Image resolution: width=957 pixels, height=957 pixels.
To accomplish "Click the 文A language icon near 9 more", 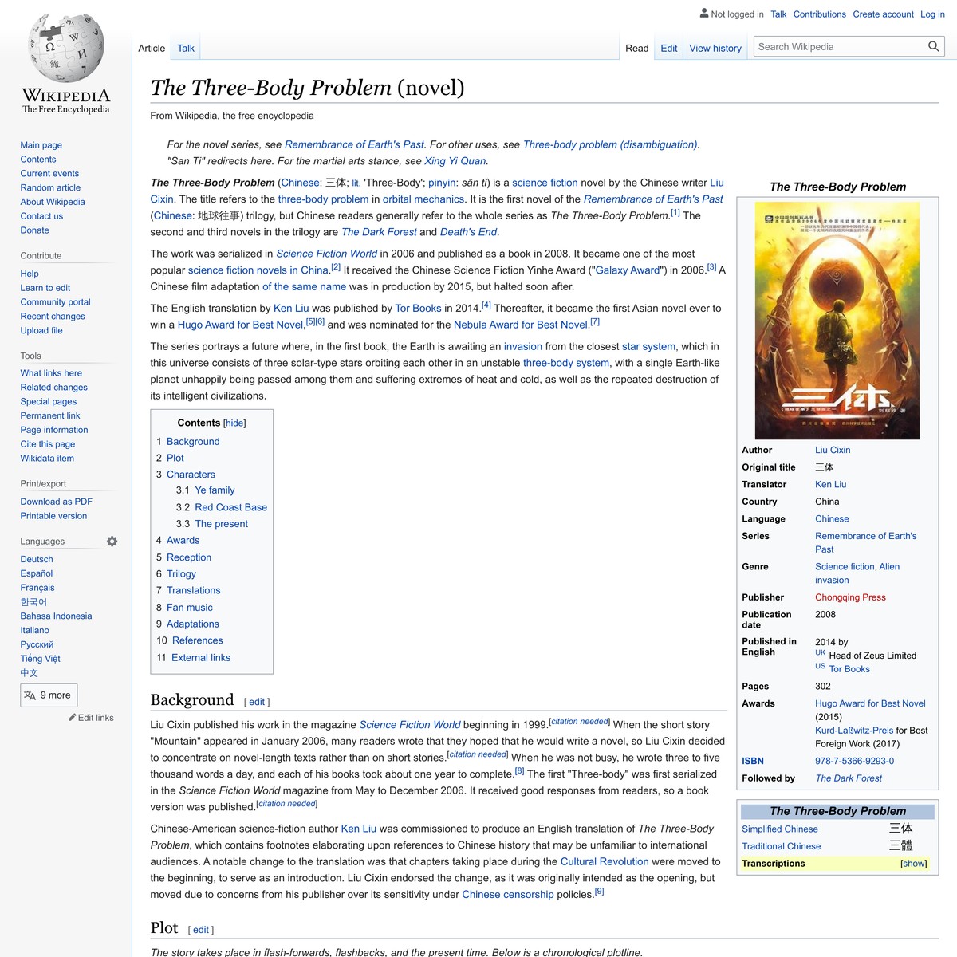I will tap(30, 695).
